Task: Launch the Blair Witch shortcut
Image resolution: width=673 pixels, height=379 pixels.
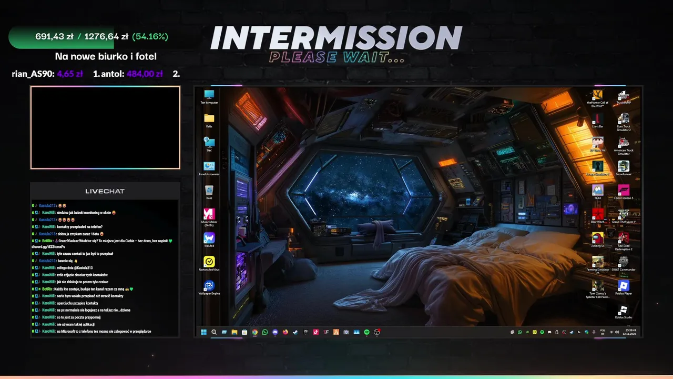Action: pos(597,216)
